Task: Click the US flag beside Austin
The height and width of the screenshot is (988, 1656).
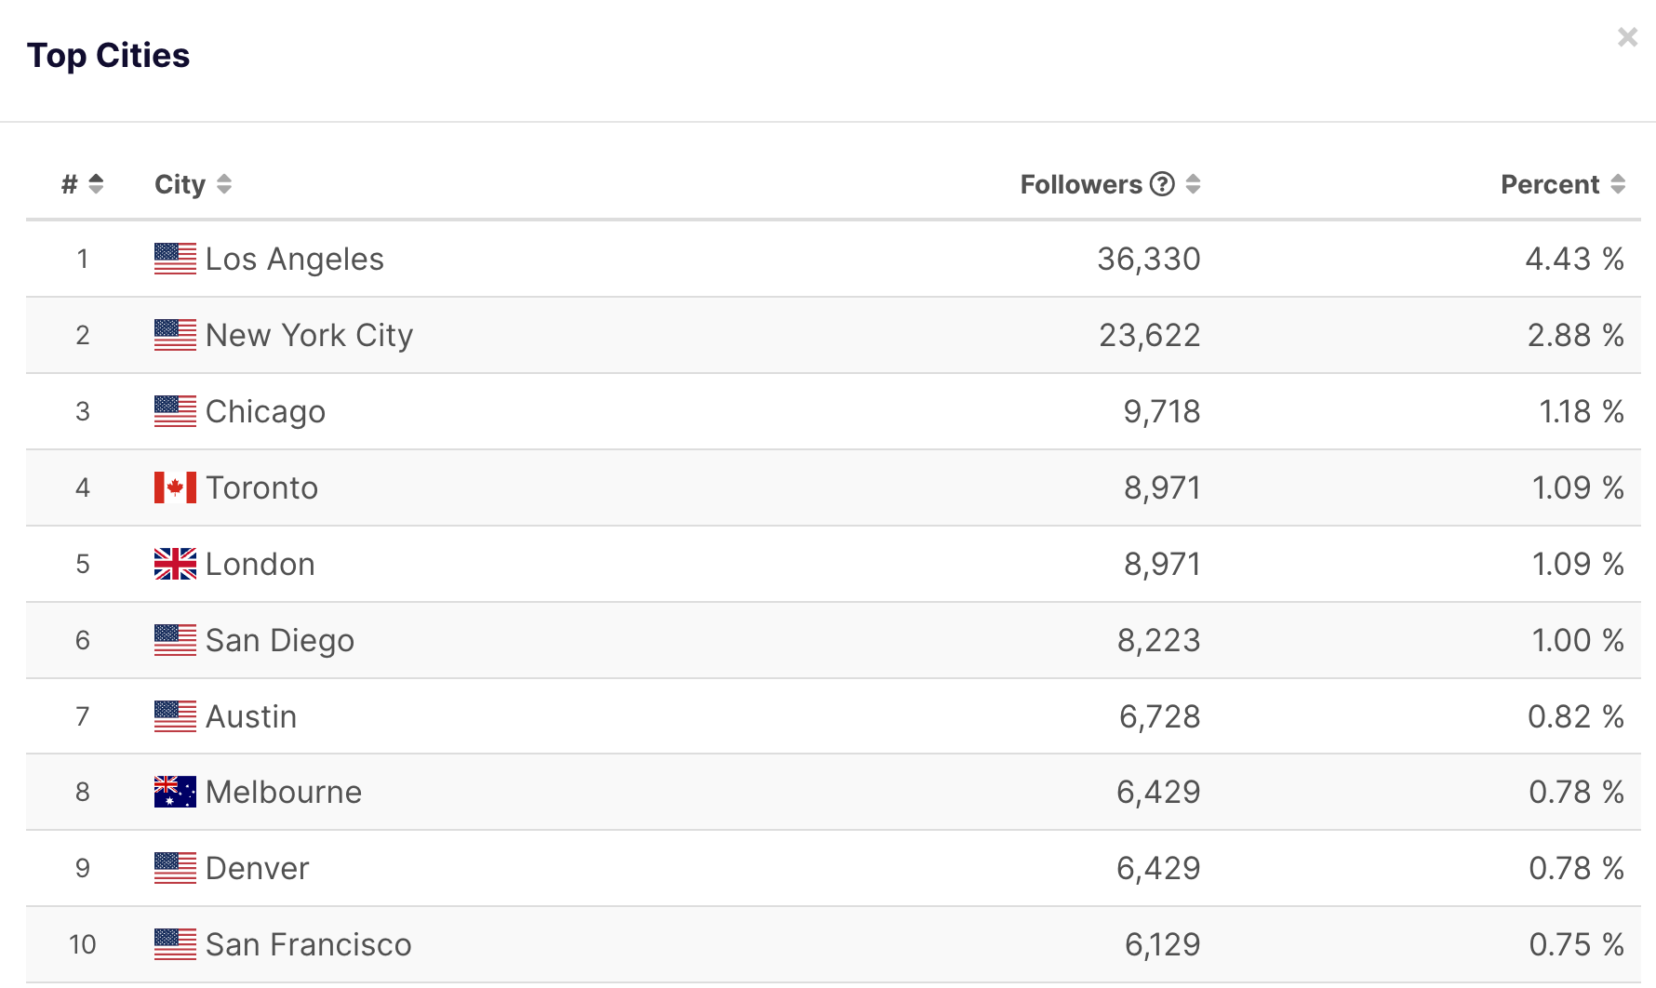Action: (x=175, y=716)
